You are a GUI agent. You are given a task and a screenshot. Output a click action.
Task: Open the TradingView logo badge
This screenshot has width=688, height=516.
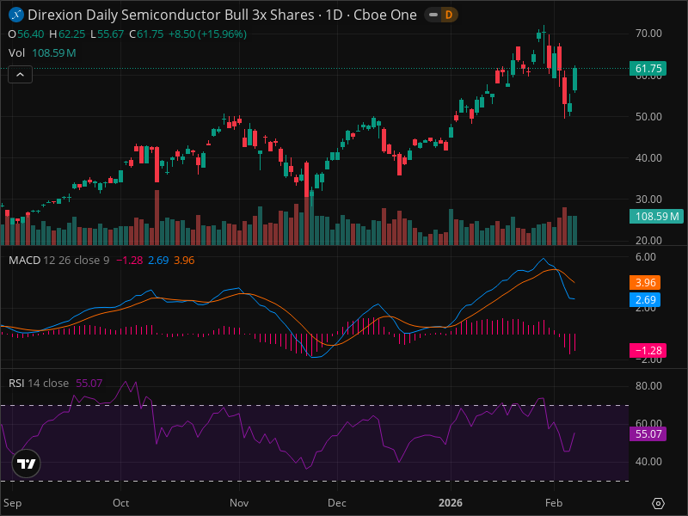[27, 464]
